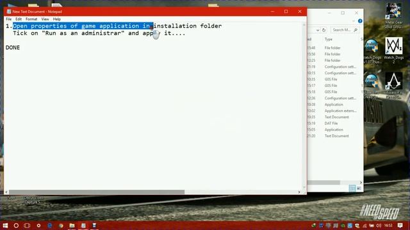Sort by the Type column header
Screen dimensions: 410x230
point(329,39)
